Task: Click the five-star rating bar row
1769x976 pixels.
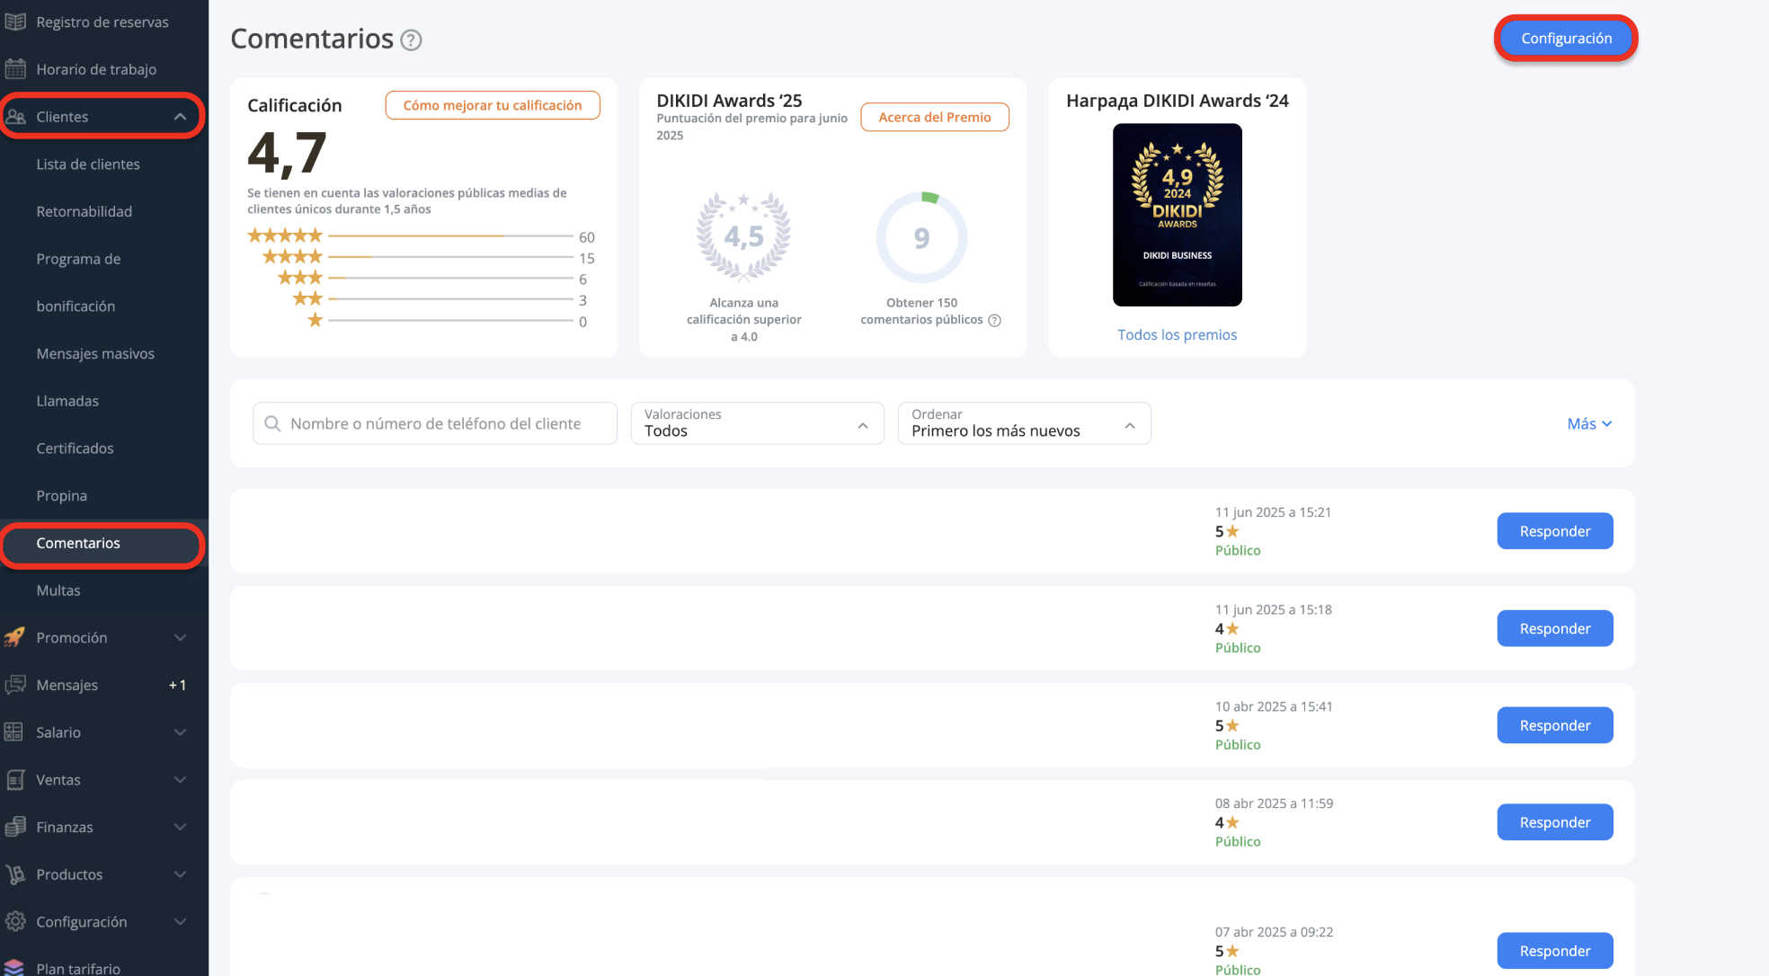Action: click(422, 236)
